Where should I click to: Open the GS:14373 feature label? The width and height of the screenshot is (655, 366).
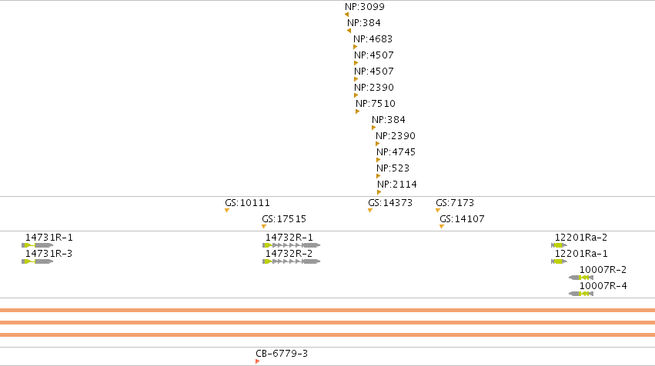pos(390,203)
